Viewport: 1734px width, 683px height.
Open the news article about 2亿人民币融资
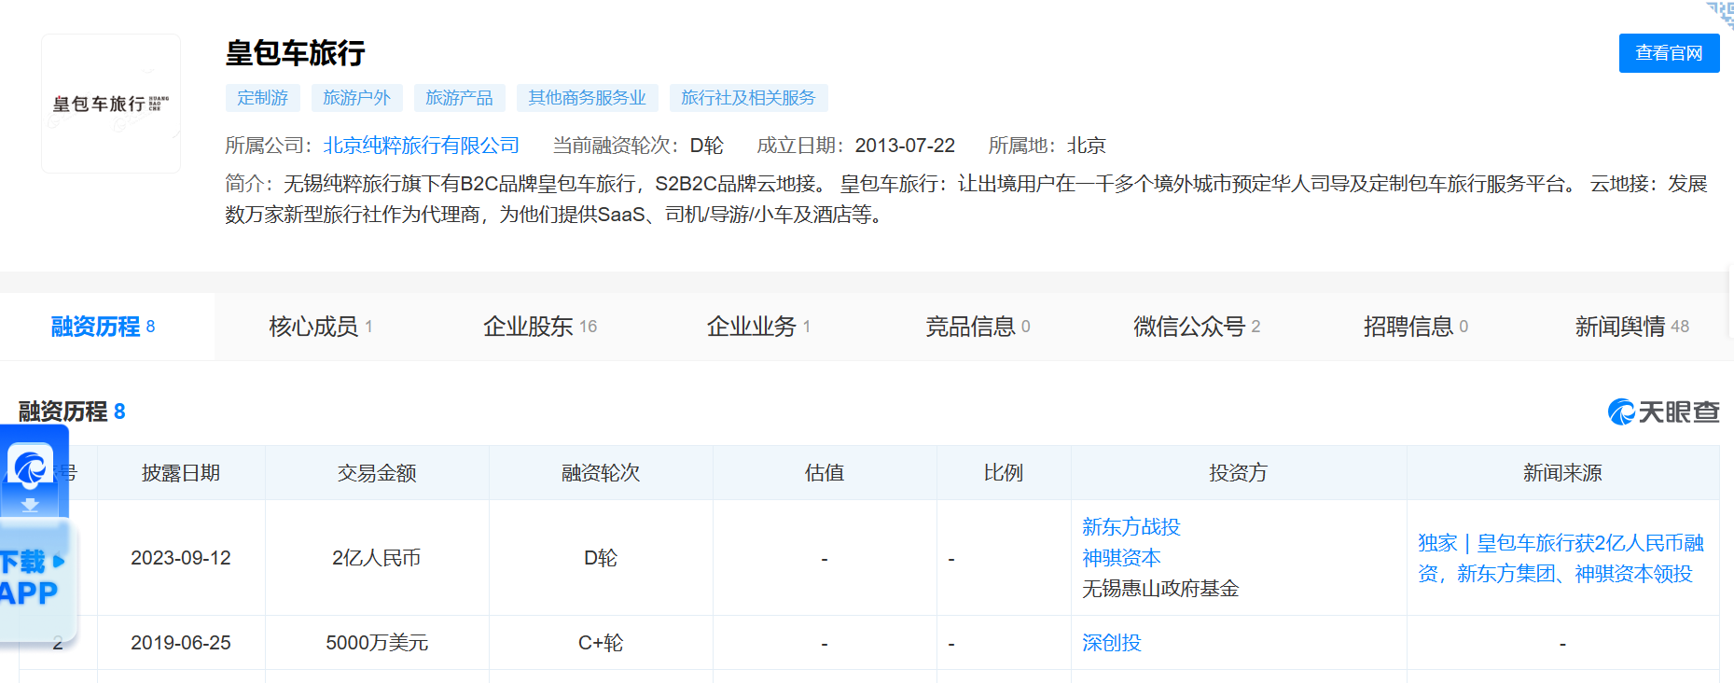[1560, 558]
